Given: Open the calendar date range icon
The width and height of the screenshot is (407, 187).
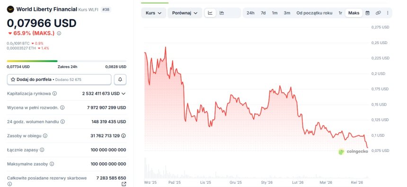Looking at the screenshot, I should (368, 13).
